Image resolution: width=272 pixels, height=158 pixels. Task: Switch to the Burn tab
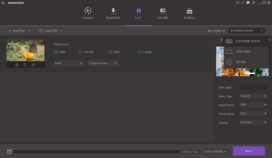click(138, 14)
